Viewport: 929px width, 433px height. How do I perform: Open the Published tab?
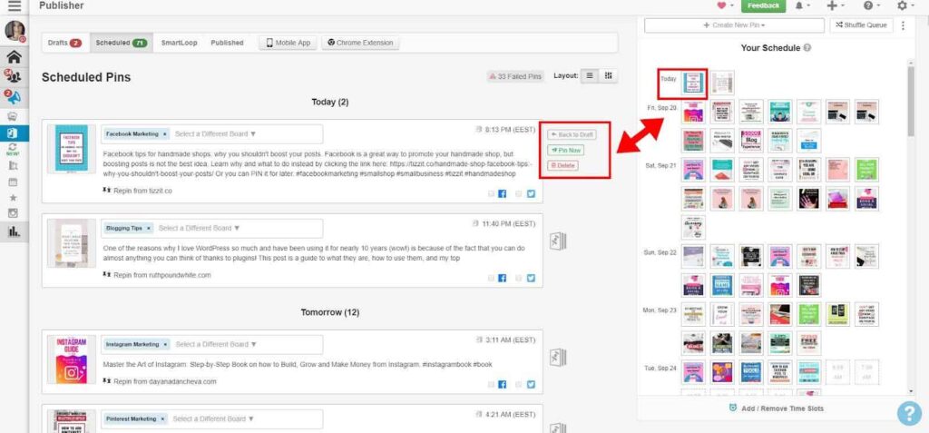pos(227,43)
